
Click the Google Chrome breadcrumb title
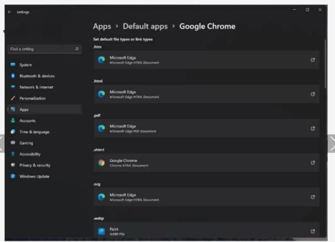coord(208,27)
